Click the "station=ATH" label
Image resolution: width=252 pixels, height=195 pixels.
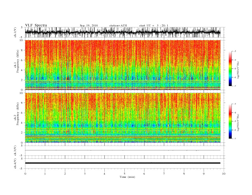[x=118, y=25]
